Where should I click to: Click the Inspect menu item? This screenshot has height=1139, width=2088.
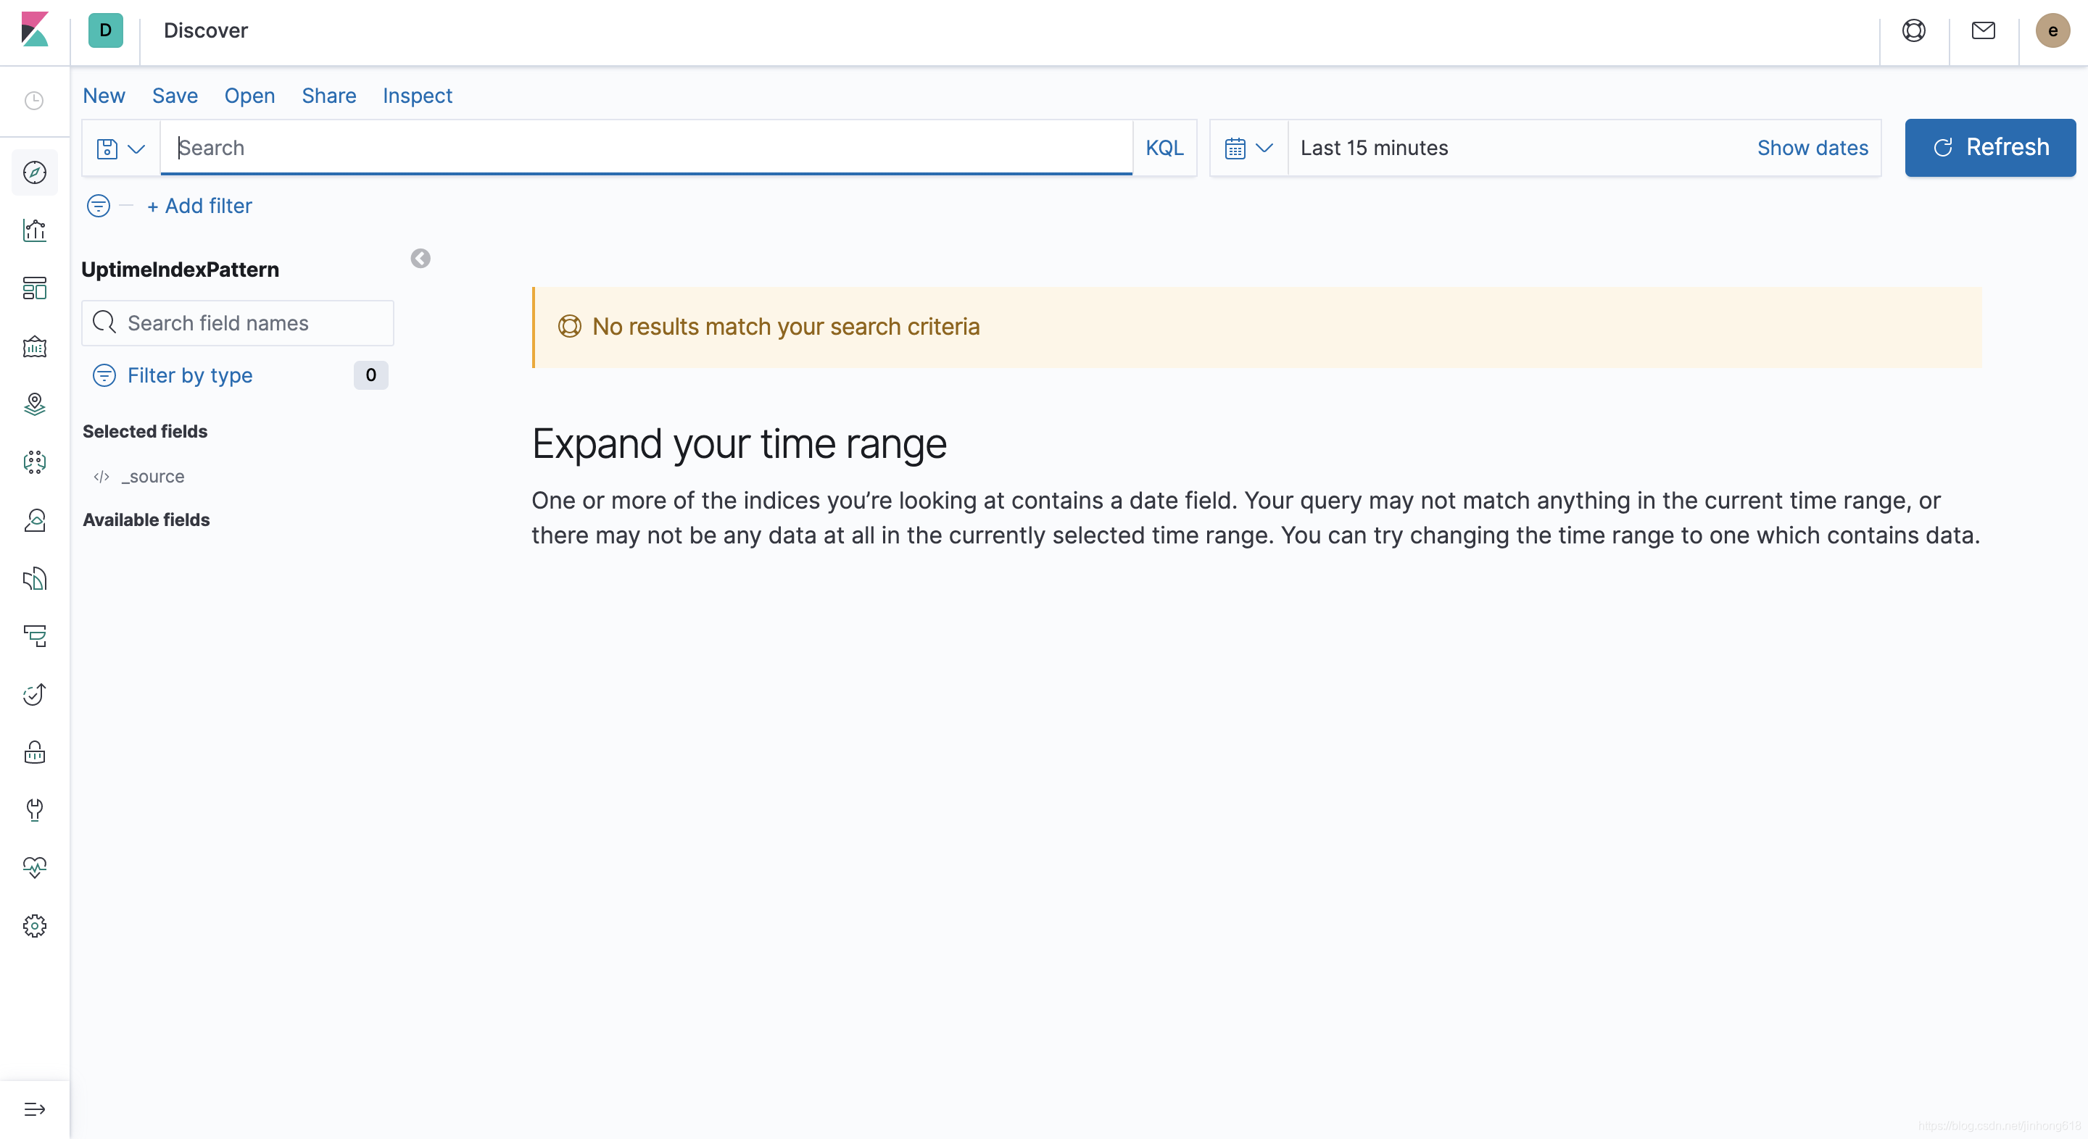tap(418, 96)
